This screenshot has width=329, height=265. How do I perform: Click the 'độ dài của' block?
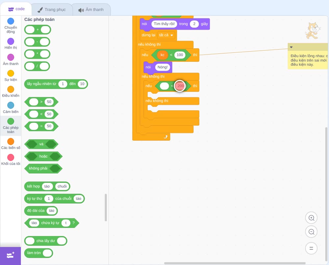coord(41,211)
